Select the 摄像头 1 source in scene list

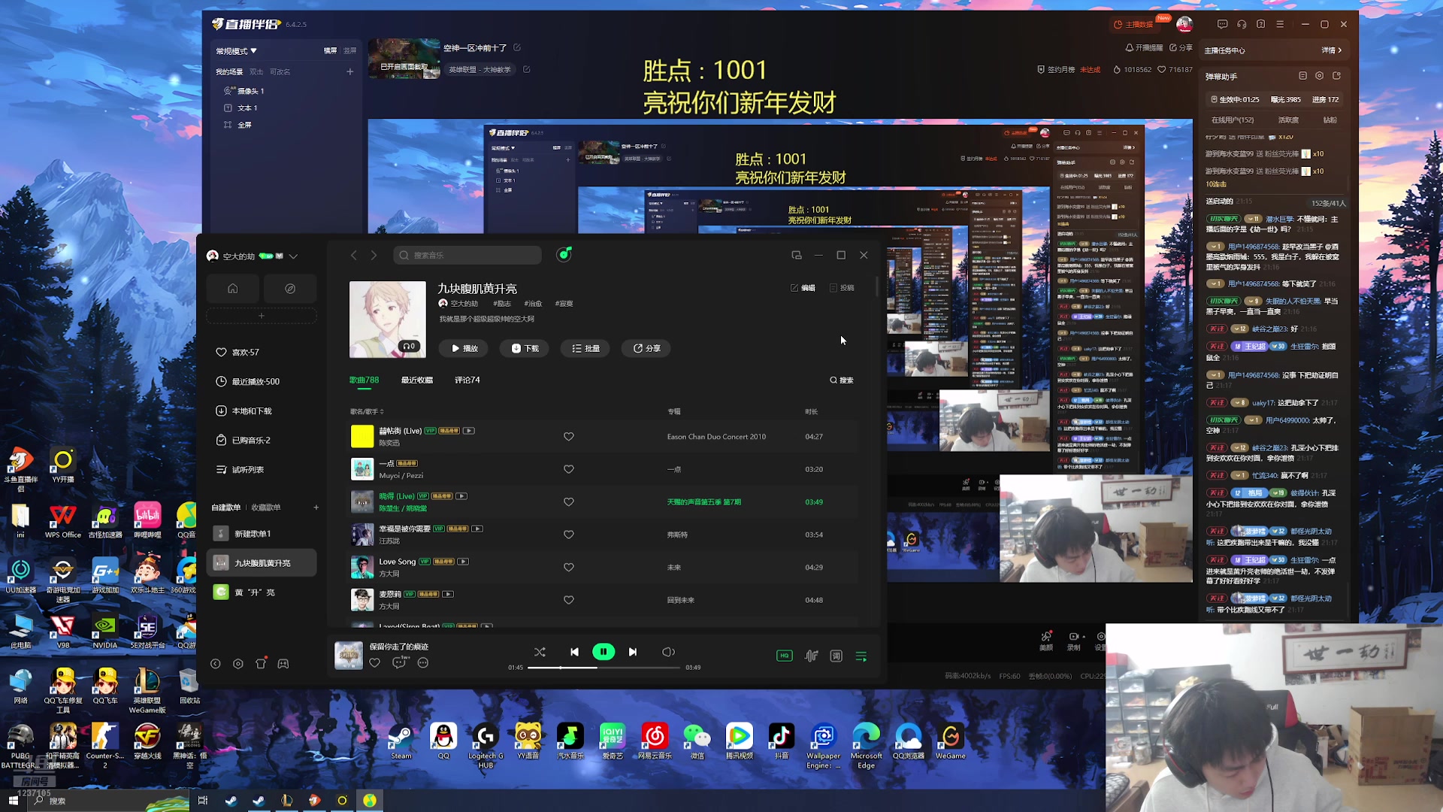[x=244, y=91]
